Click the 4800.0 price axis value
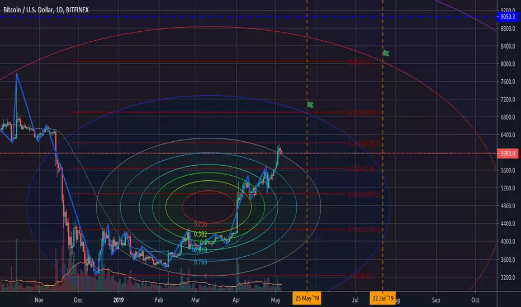This screenshot has height=307, width=521. coord(508,206)
